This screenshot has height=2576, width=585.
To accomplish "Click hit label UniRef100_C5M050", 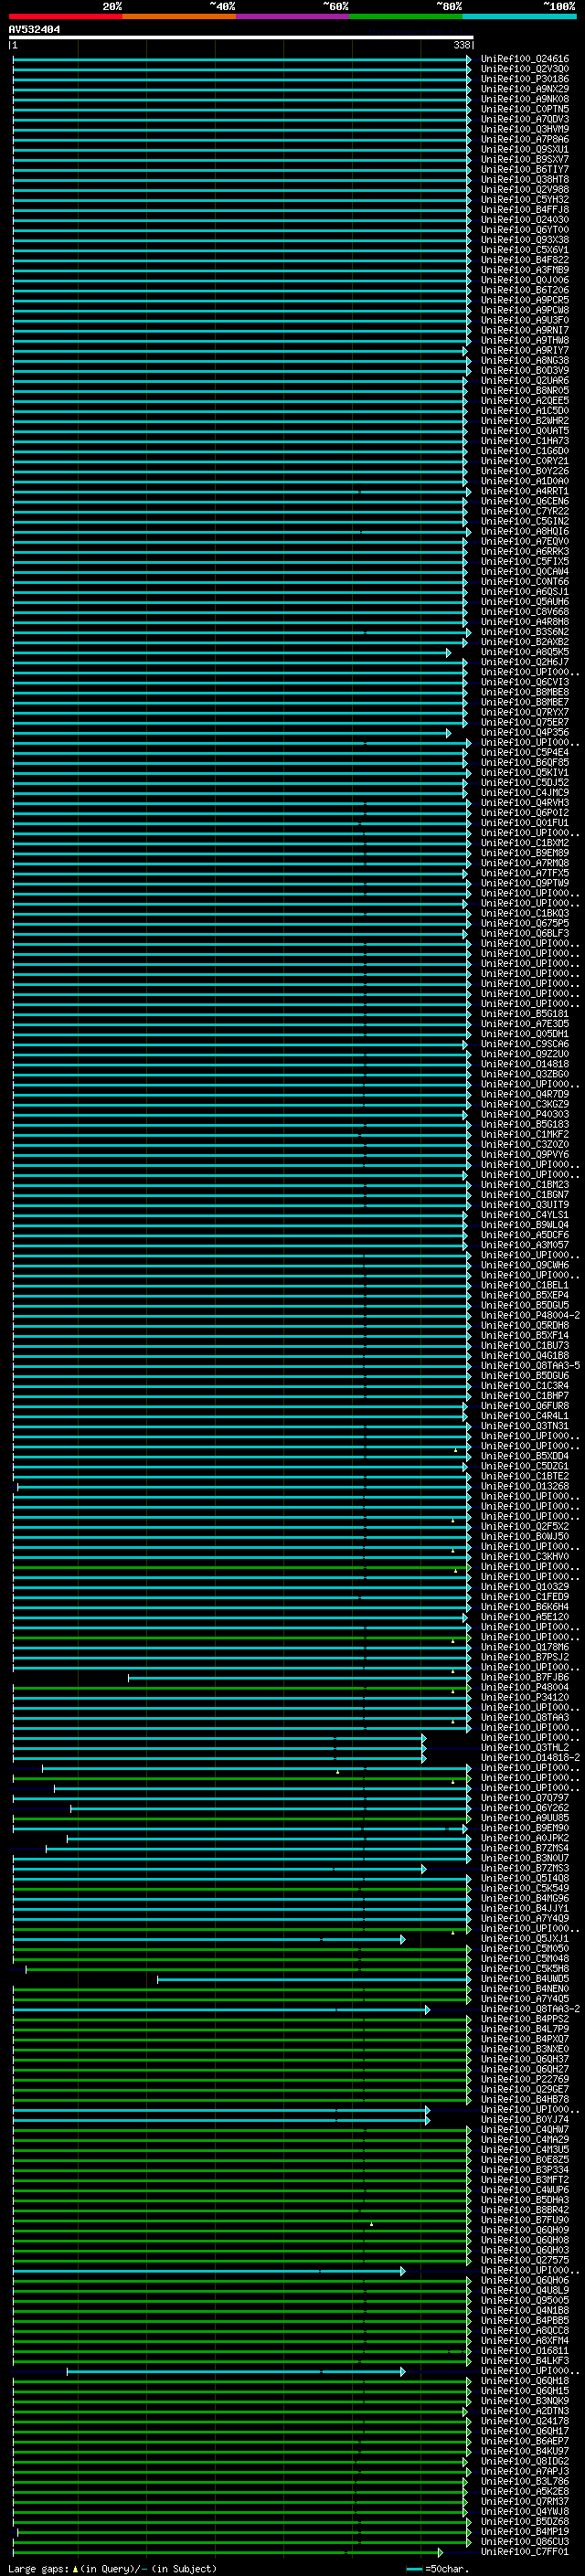I will 525,1948.
